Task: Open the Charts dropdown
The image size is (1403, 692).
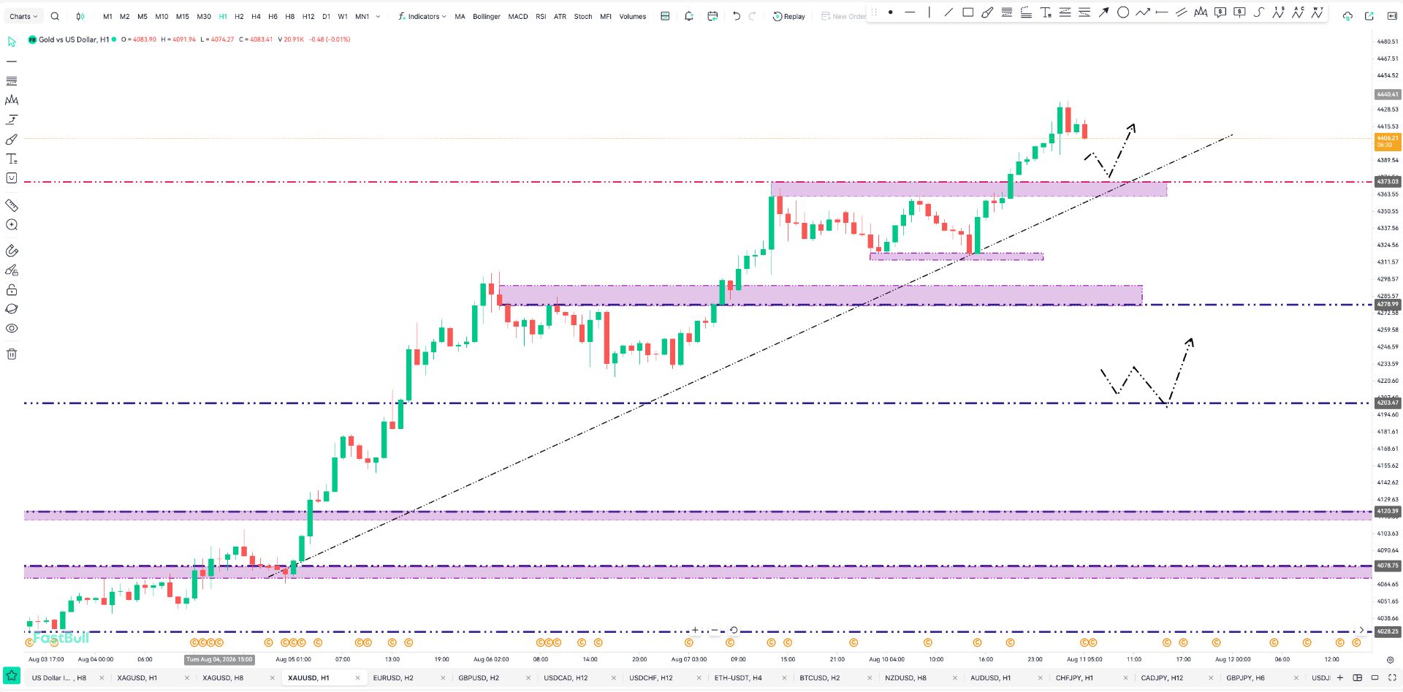Action: (23, 16)
